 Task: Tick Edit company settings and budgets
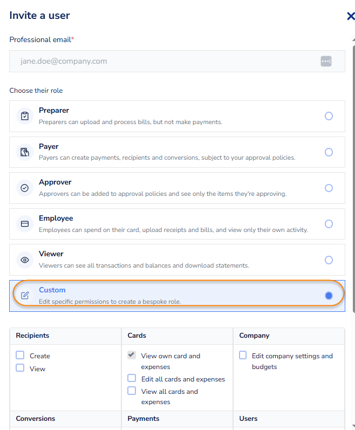click(243, 355)
